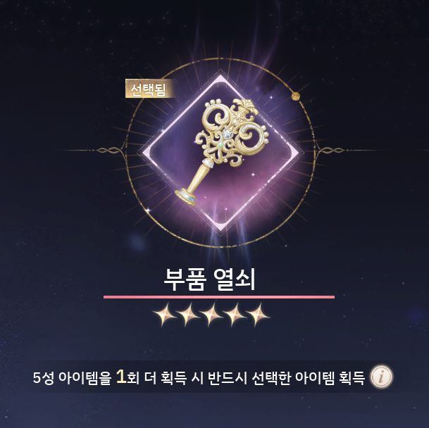Select the ornate golden key item image
Image resolution: width=429 pixels, height=428 pixels.
point(222,152)
